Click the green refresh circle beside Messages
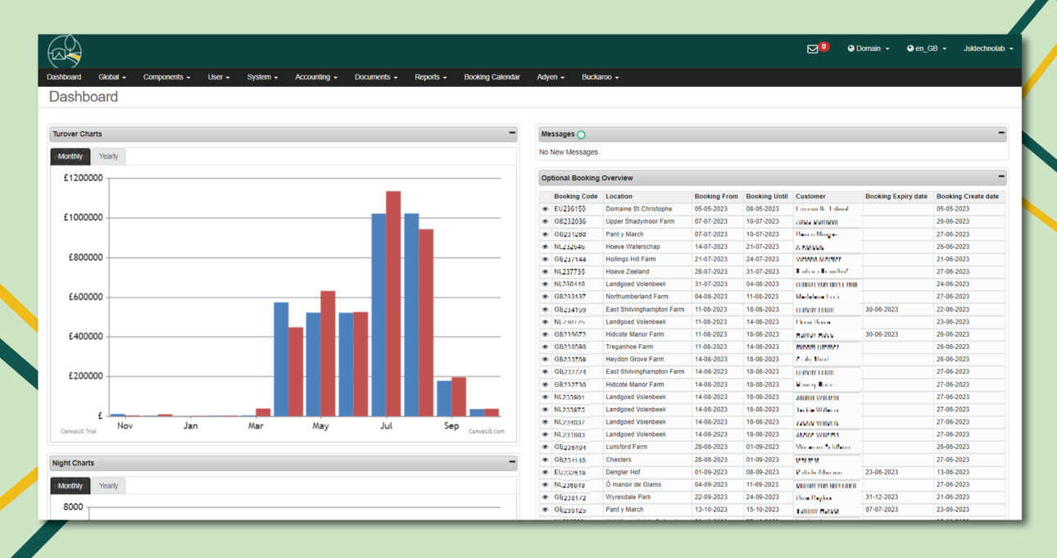 click(581, 134)
